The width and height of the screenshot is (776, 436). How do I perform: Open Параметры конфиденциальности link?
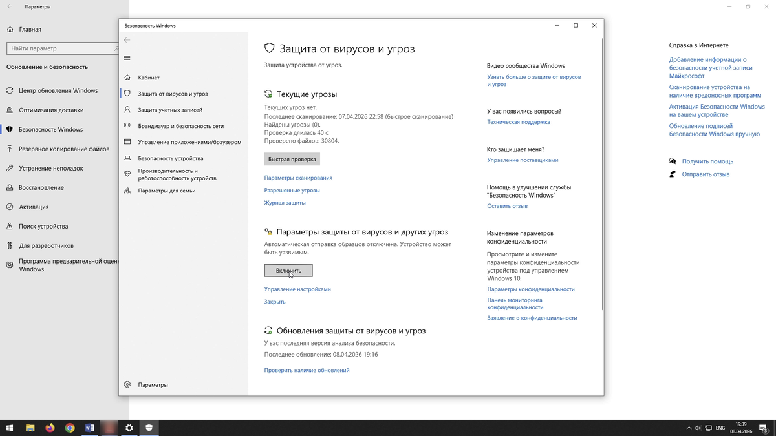coord(531,289)
